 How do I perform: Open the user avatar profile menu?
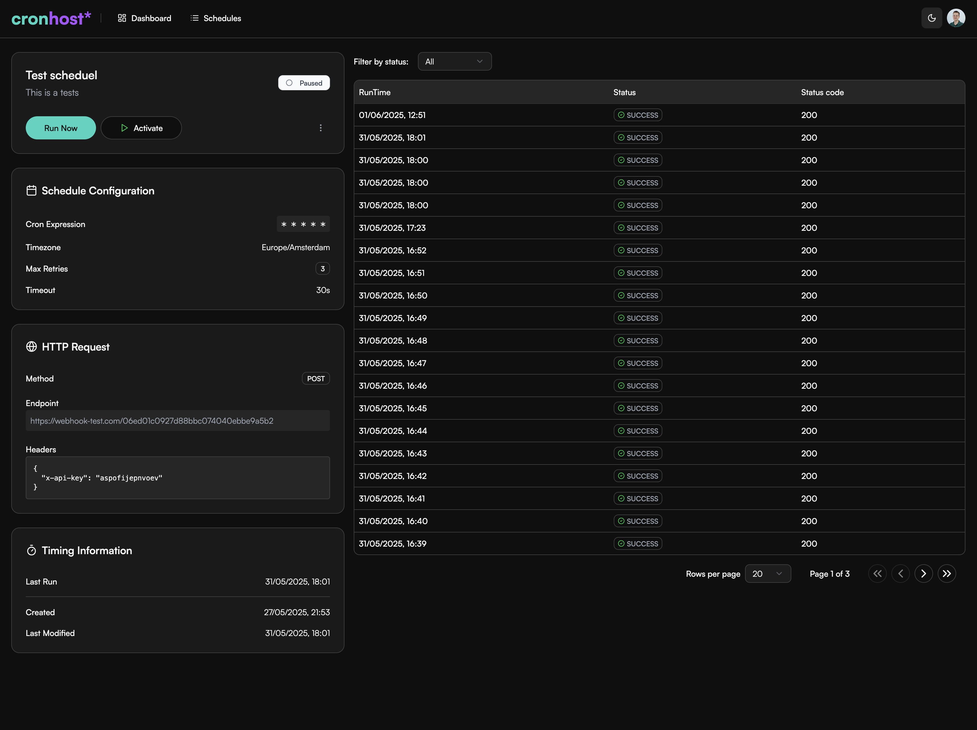pyautogui.click(x=956, y=18)
